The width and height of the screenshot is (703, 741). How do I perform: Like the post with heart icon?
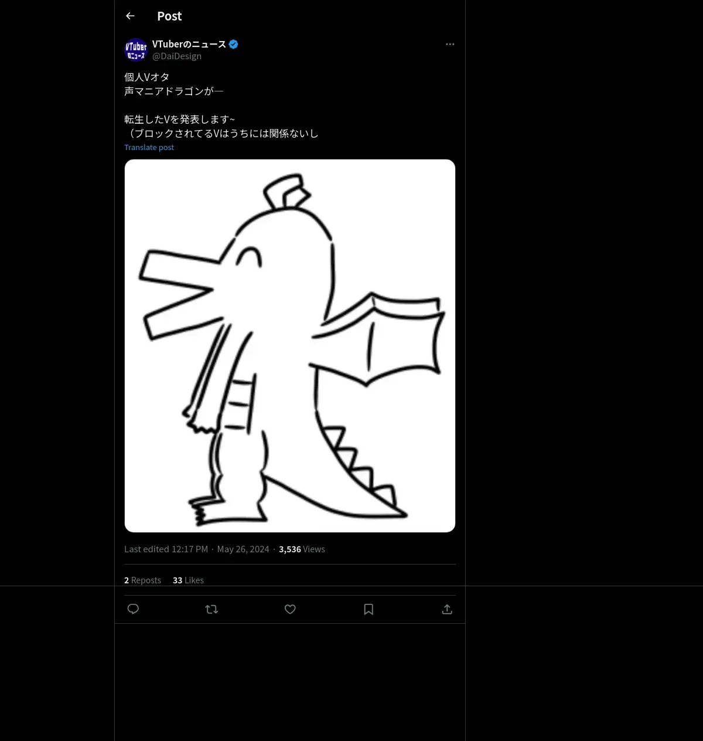(290, 609)
